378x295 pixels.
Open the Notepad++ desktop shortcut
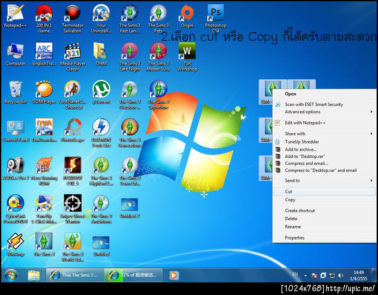point(15,16)
